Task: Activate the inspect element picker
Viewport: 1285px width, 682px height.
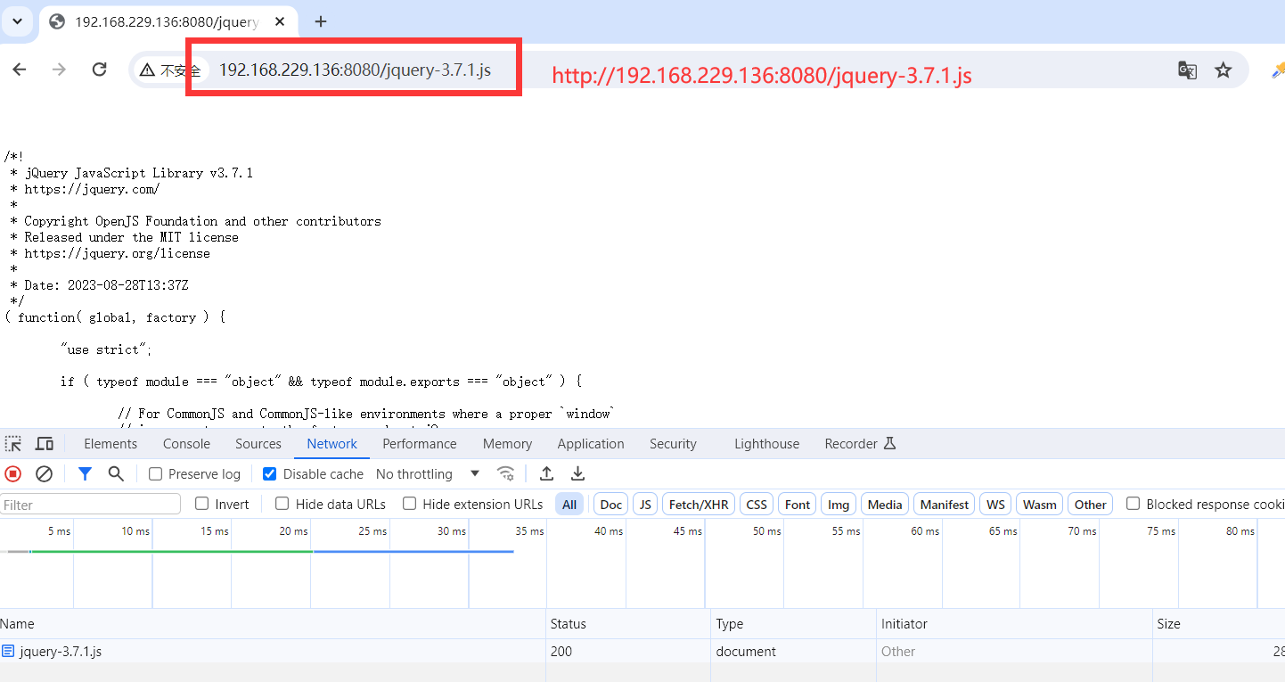Action: coord(12,444)
